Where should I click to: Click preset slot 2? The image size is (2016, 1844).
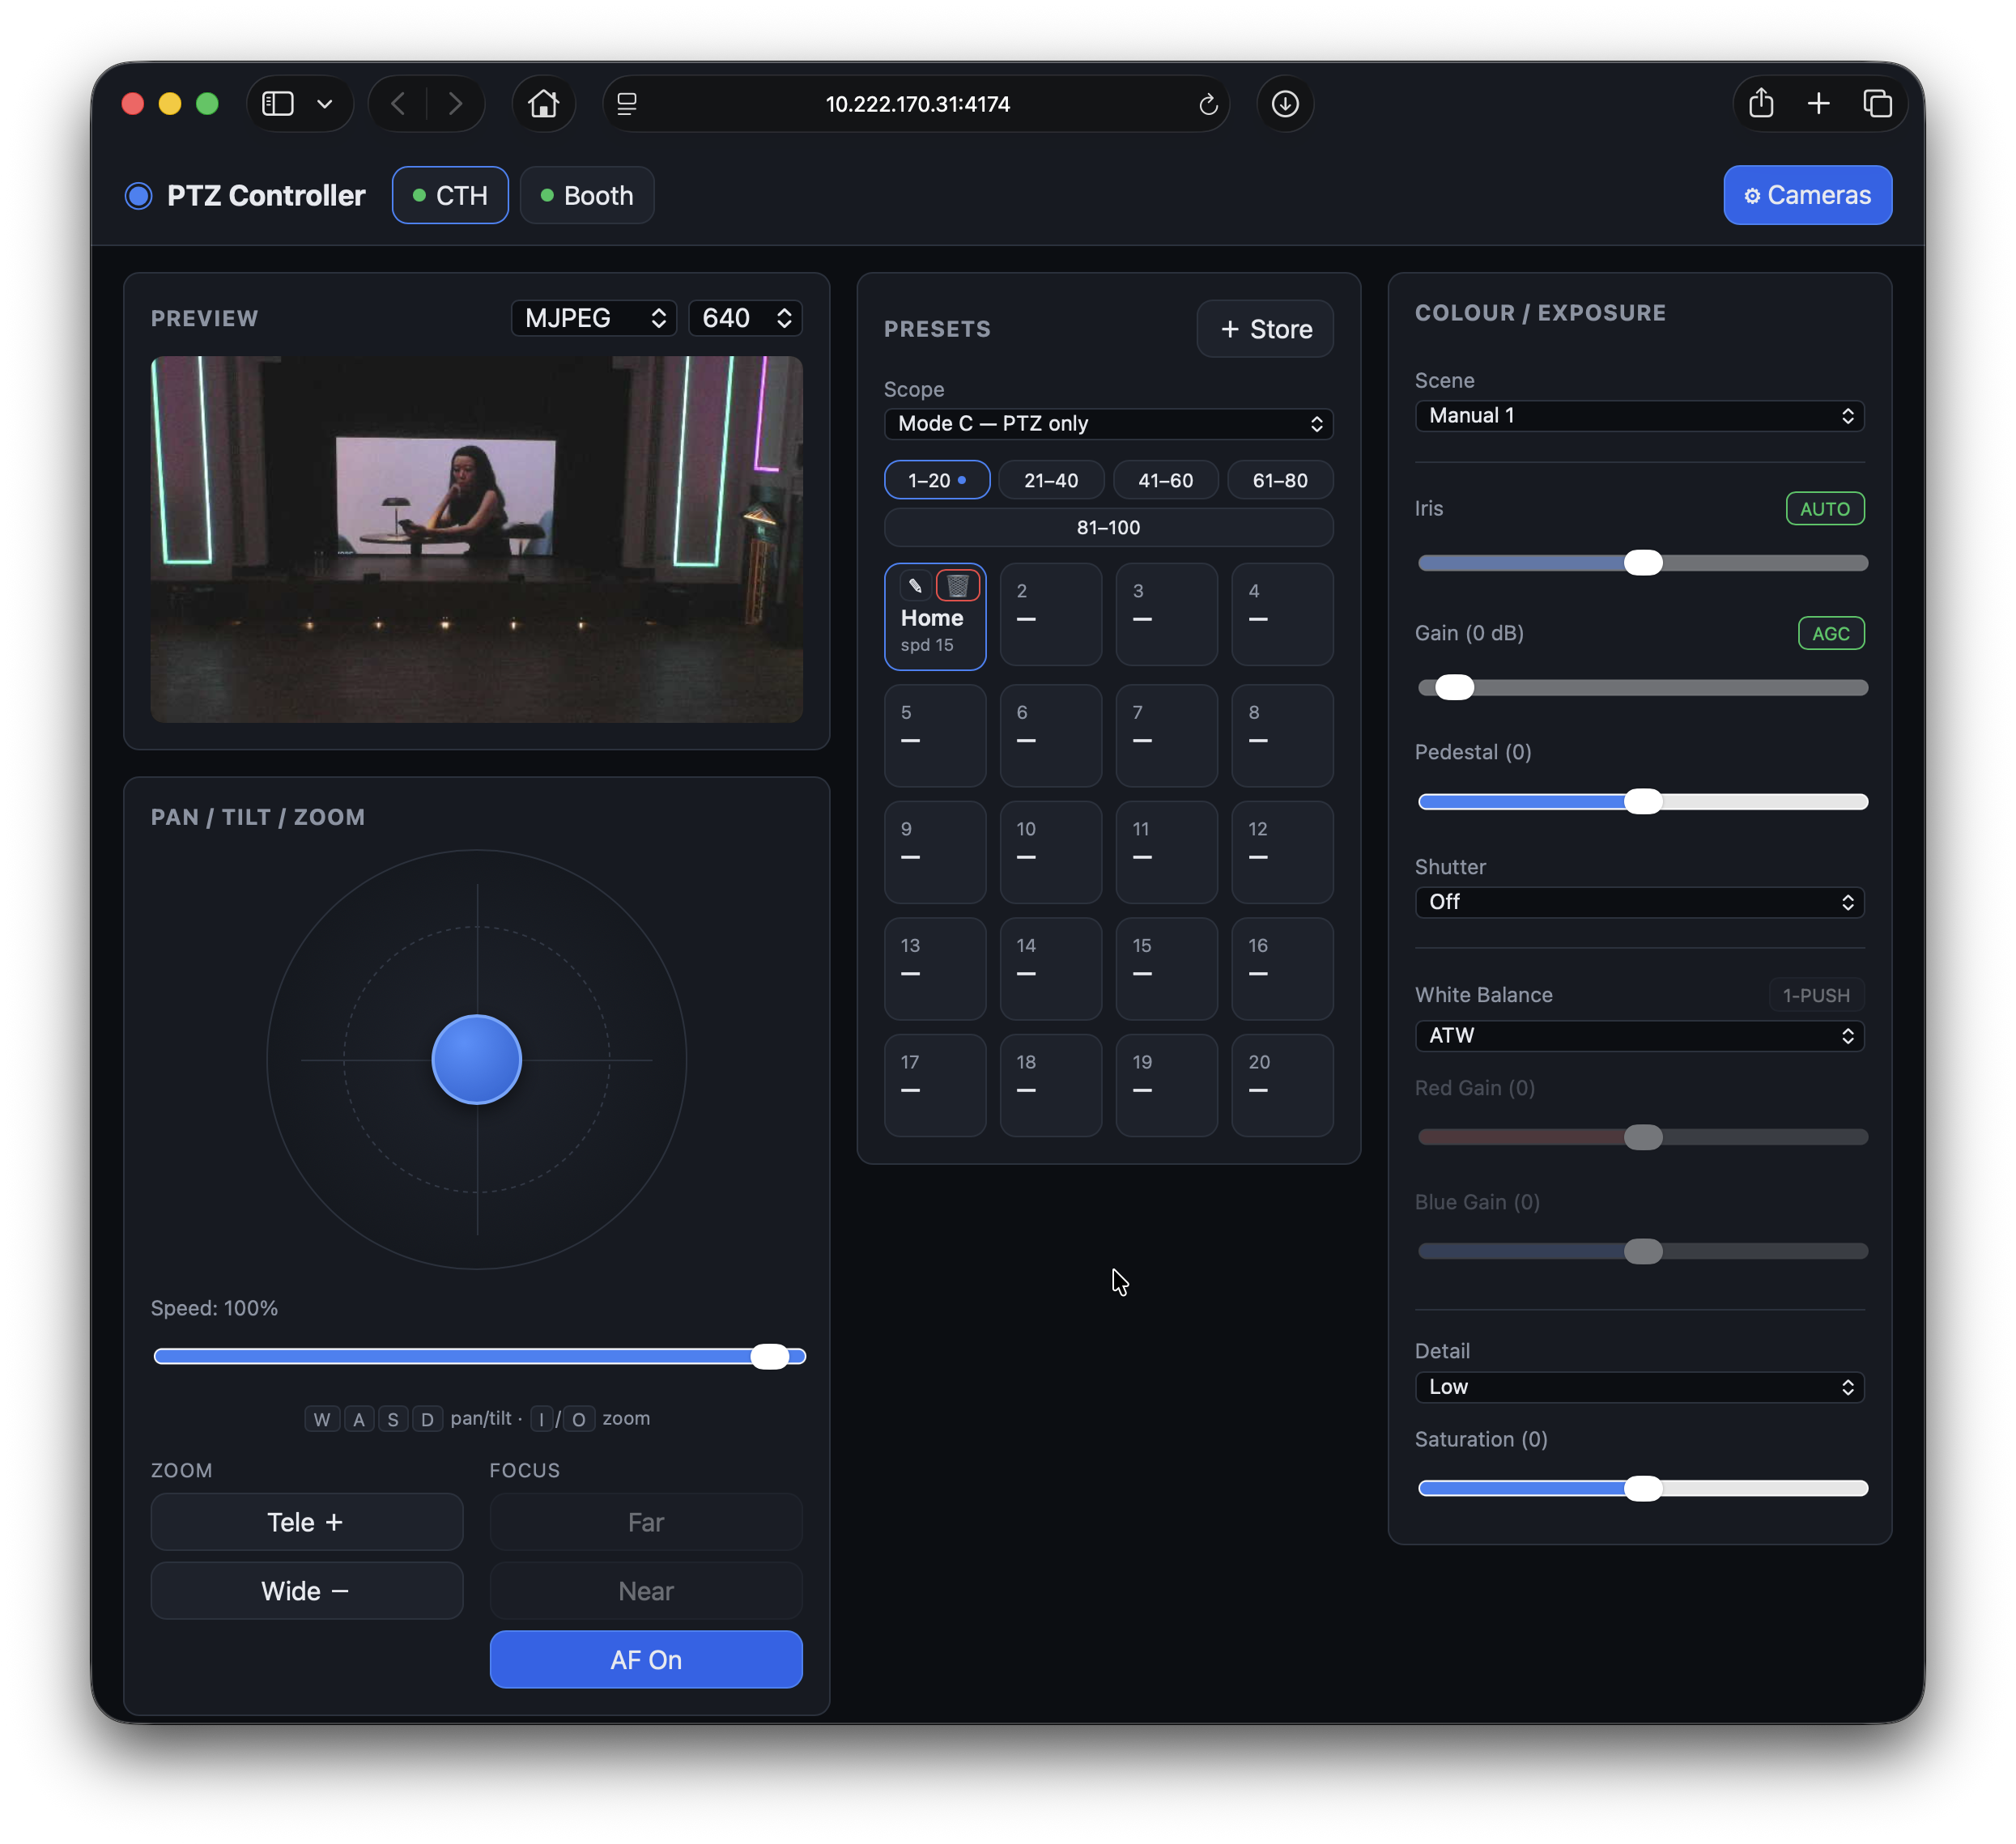point(1051,615)
